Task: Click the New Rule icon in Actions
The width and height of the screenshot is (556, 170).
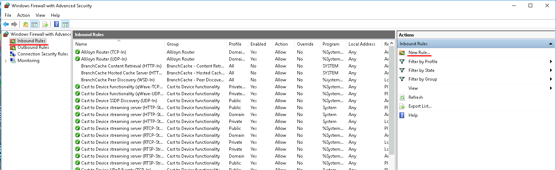Action: point(402,53)
